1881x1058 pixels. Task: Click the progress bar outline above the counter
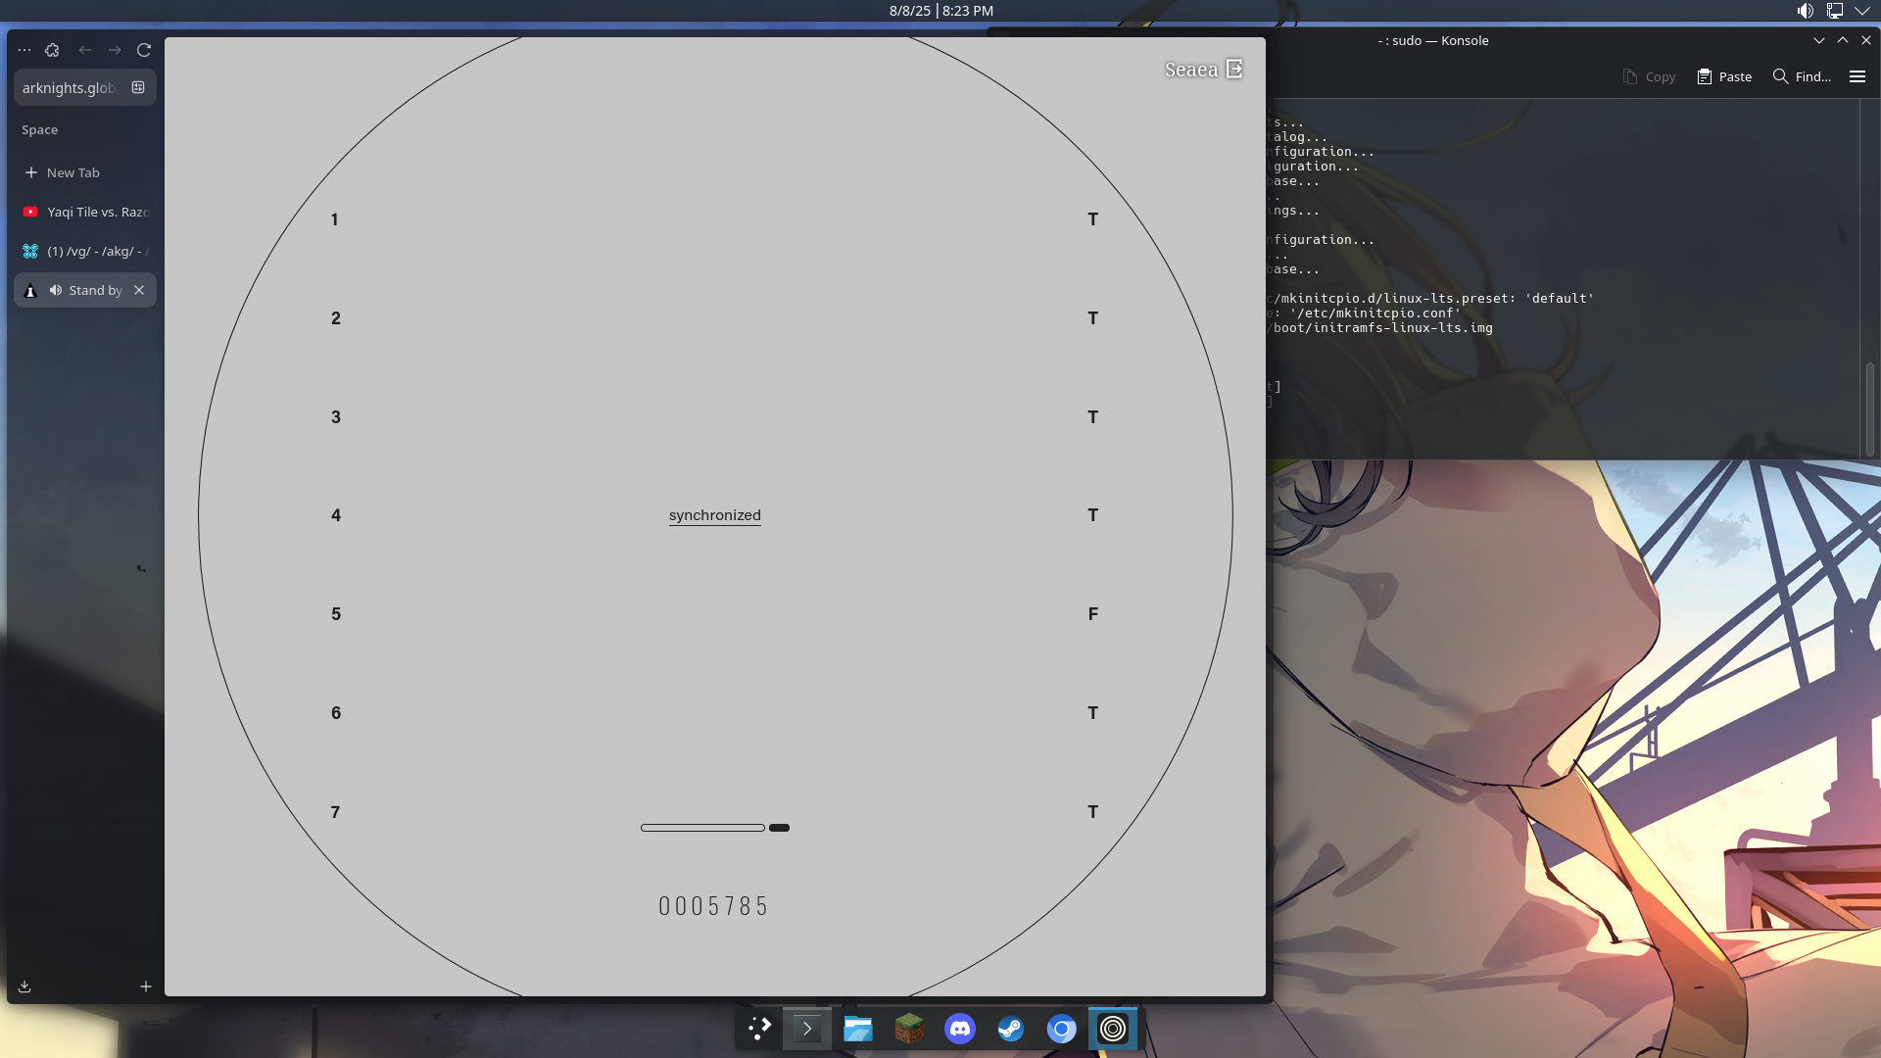coord(702,828)
